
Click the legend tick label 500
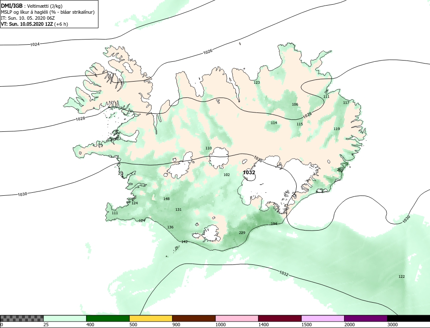click(x=133, y=325)
